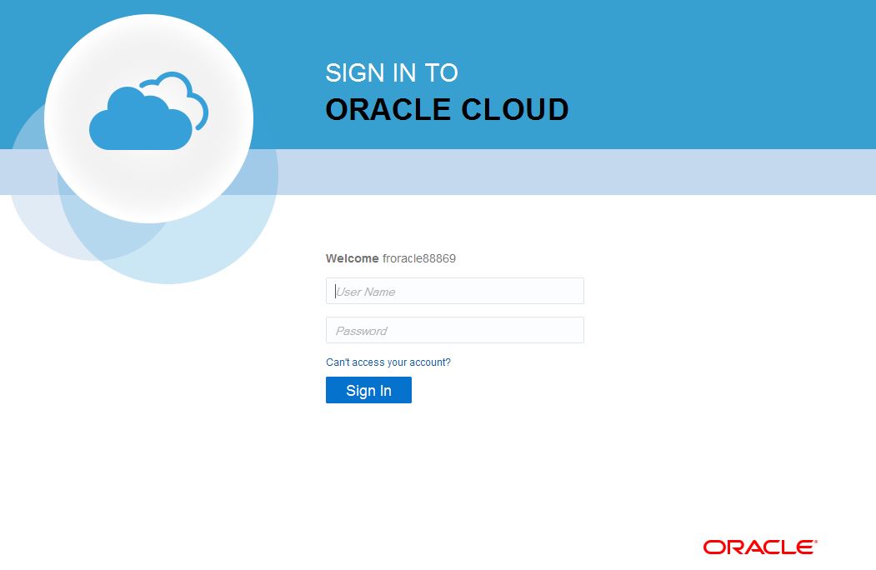Click the red Oracle logo
Image resolution: width=876 pixels, height=570 pixels.
(x=760, y=547)
